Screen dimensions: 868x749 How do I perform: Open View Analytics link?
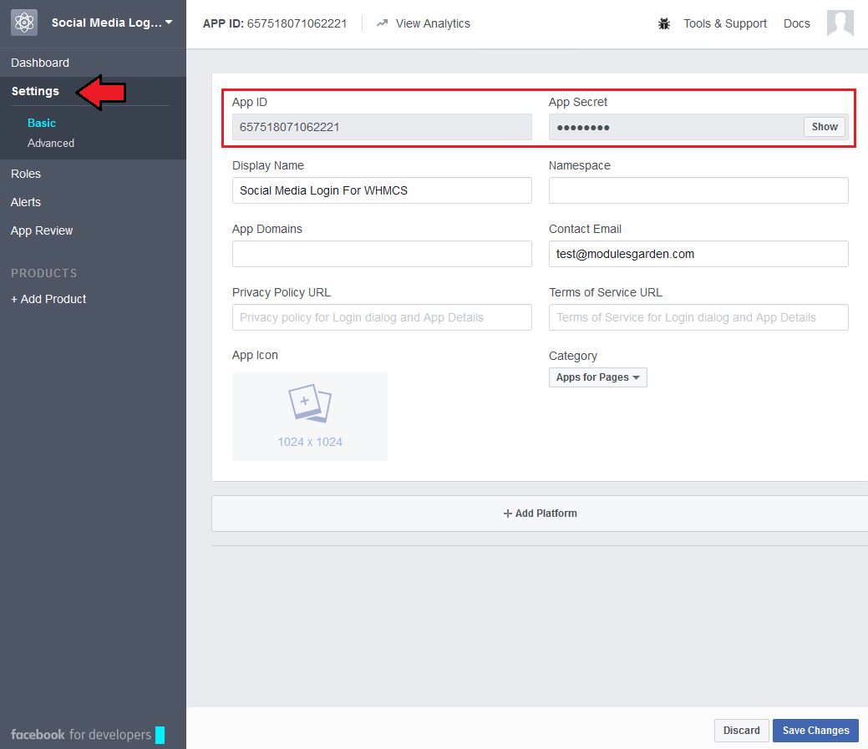[x=433, y=23]
